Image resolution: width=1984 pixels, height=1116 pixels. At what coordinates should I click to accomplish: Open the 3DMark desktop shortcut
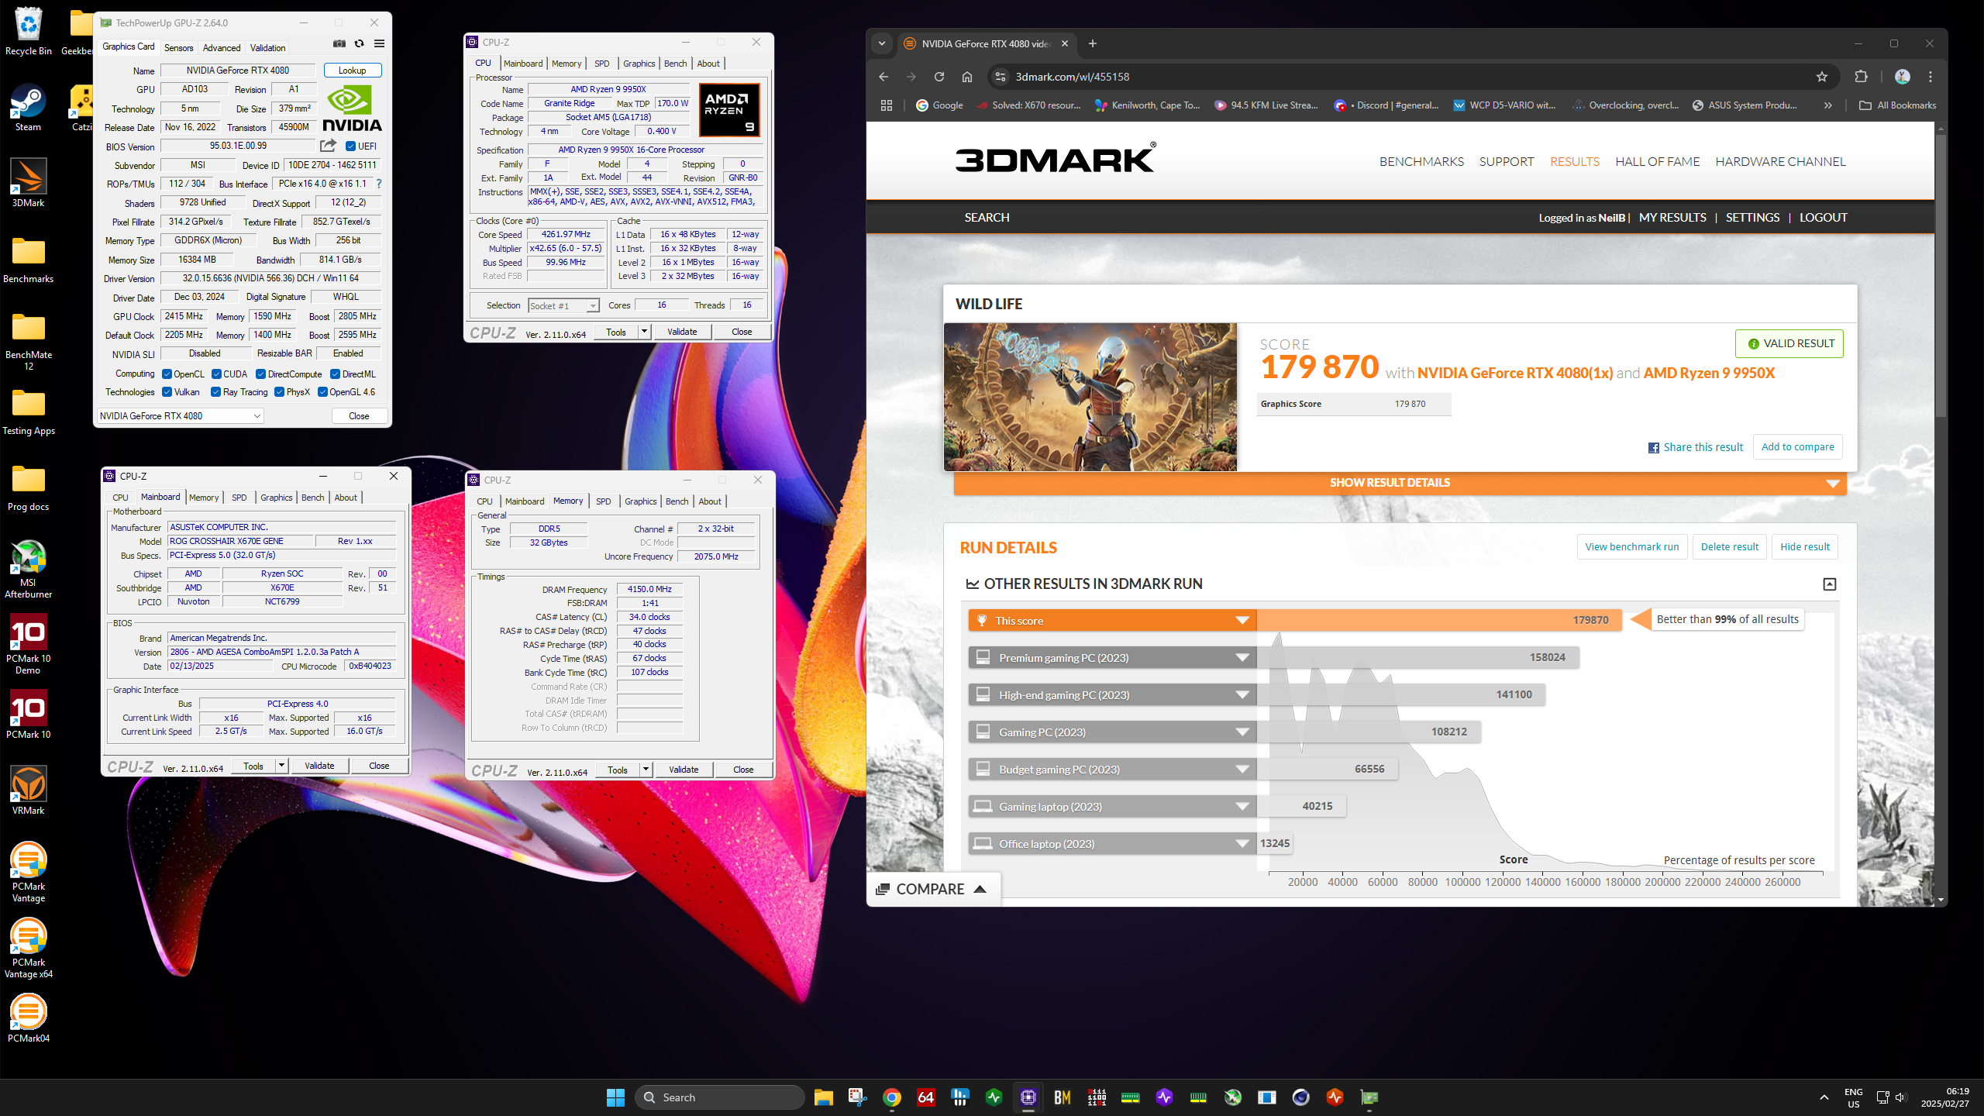[28, 183]
